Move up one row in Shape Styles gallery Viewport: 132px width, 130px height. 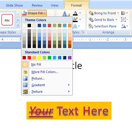pos(18,14)
